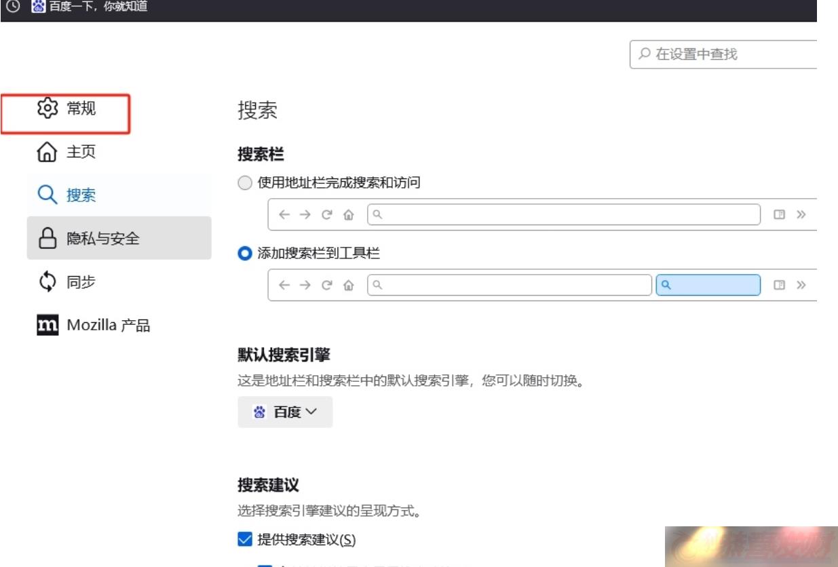Click the Mozilla m logo icon

point(46,325)
